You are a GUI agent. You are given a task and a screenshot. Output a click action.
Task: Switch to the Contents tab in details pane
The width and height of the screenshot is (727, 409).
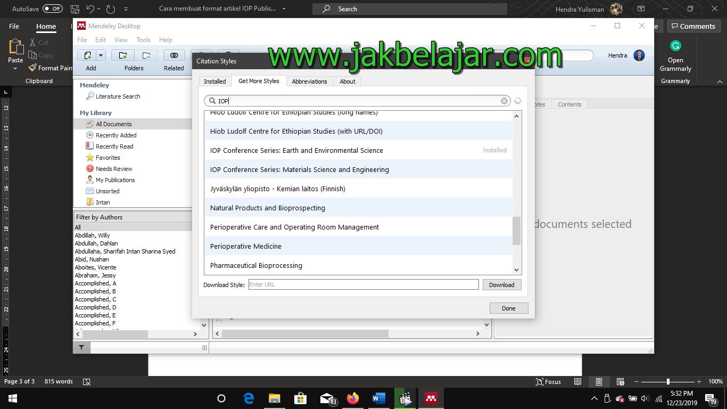pos(569,104)
